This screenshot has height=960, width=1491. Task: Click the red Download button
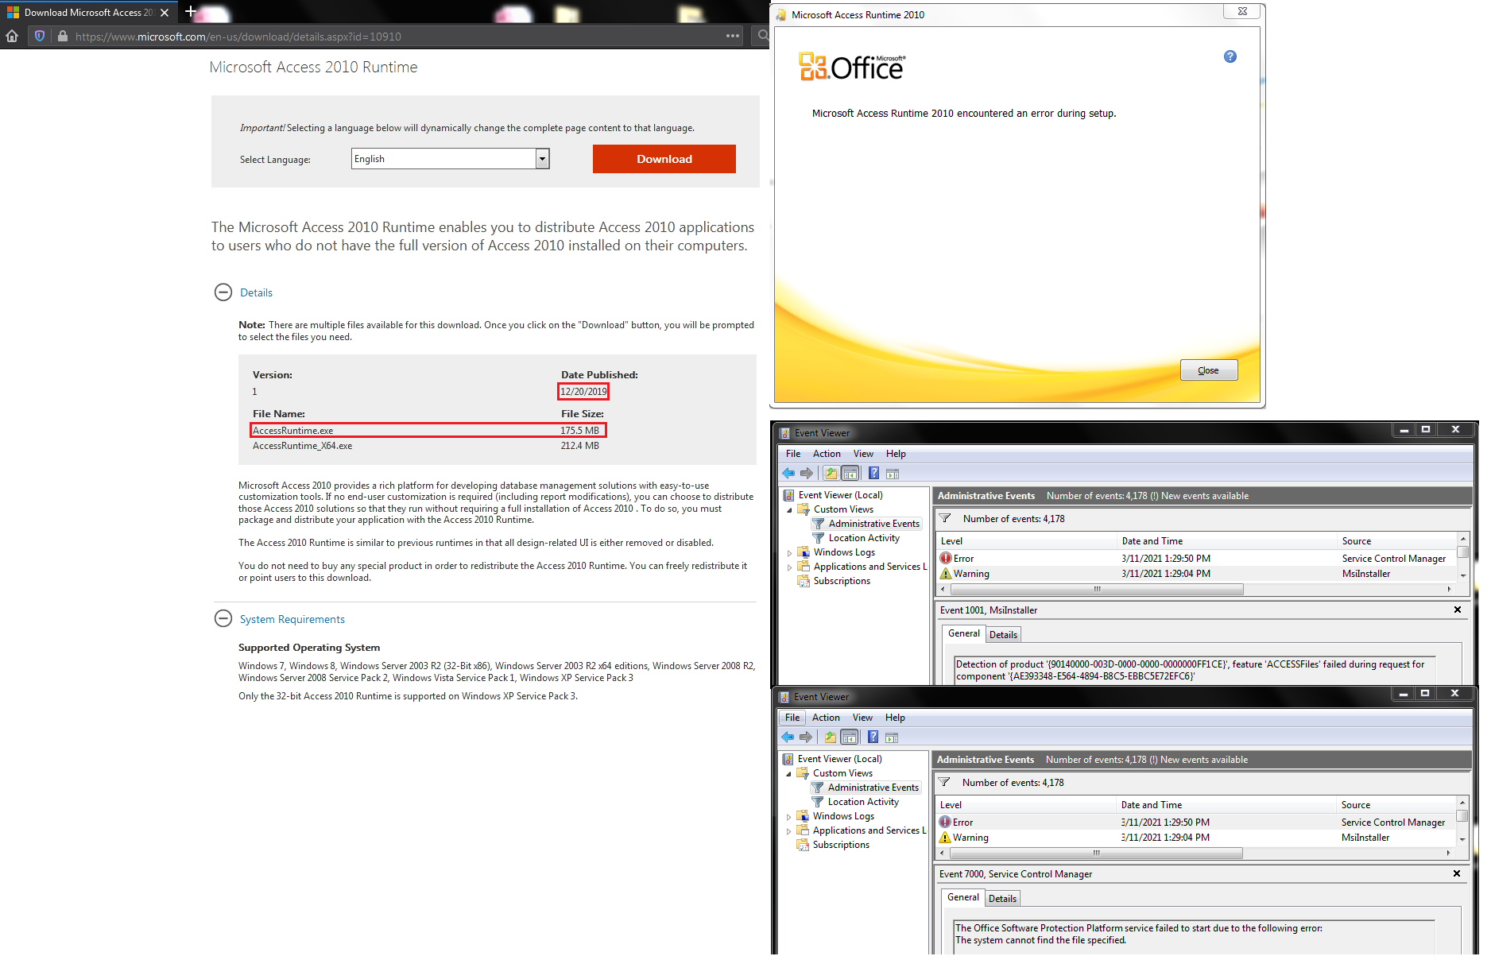664,159
